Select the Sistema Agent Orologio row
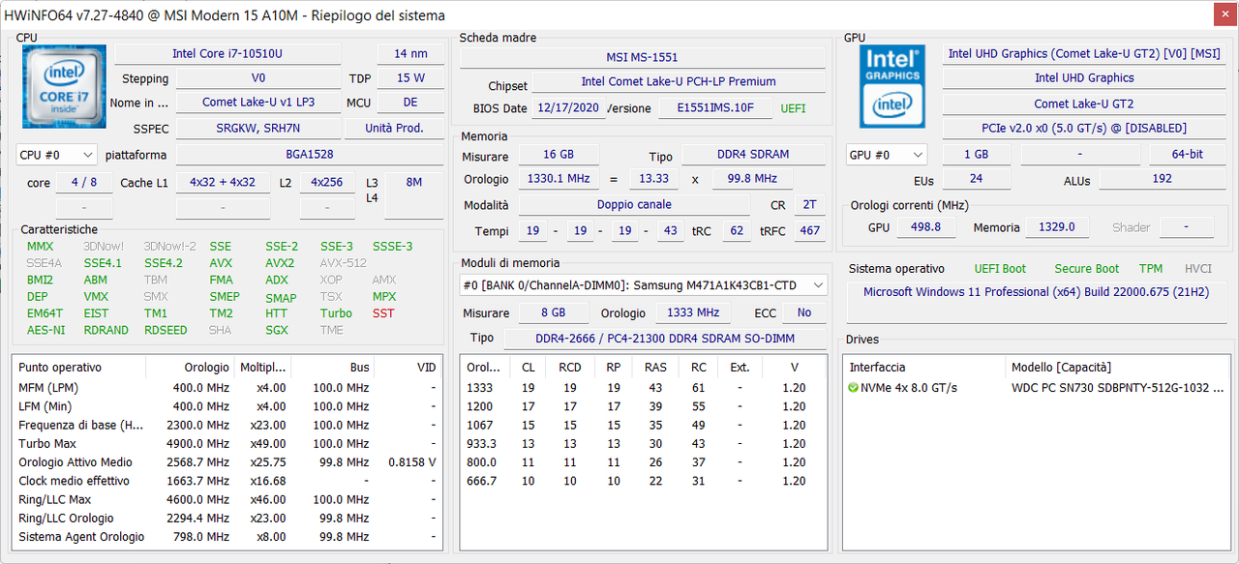This screenshot has height=564, width=1239. (x=227, y=537)
